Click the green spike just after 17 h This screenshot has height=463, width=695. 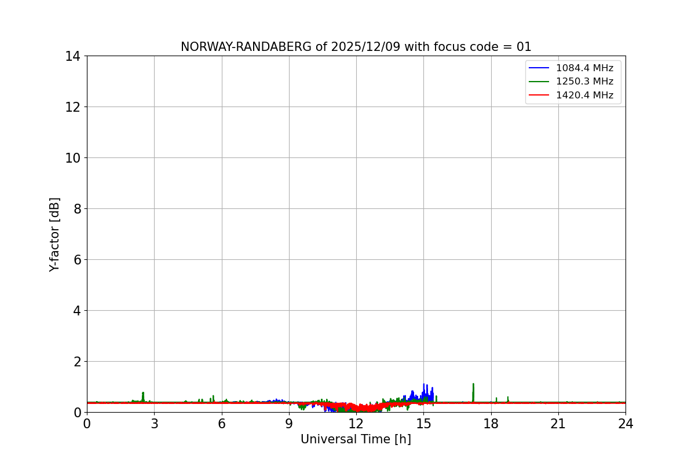tap(473, 392)
